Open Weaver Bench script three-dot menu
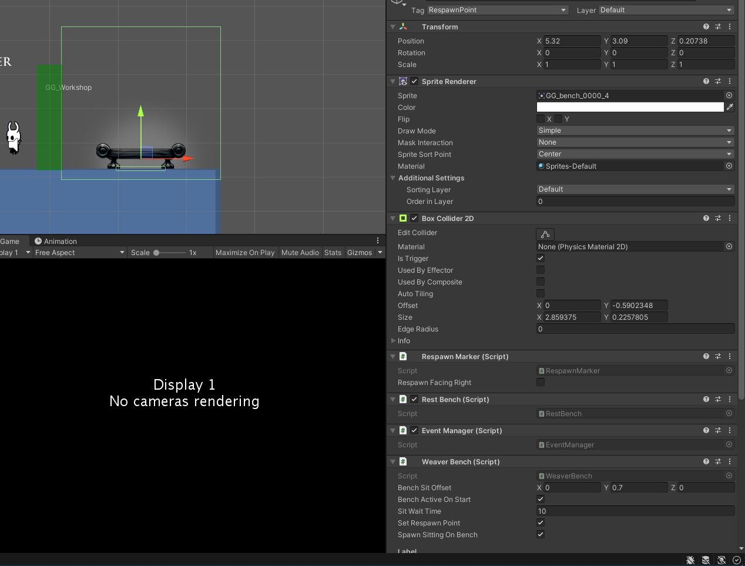The height and width of the screenshot is (566, 745). point(729,461)
